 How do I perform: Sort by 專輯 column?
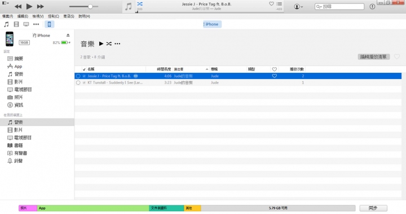(x=214, y=69)
